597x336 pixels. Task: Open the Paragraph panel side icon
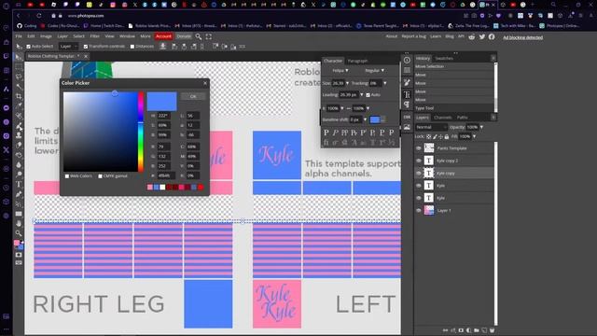[407, 105]
